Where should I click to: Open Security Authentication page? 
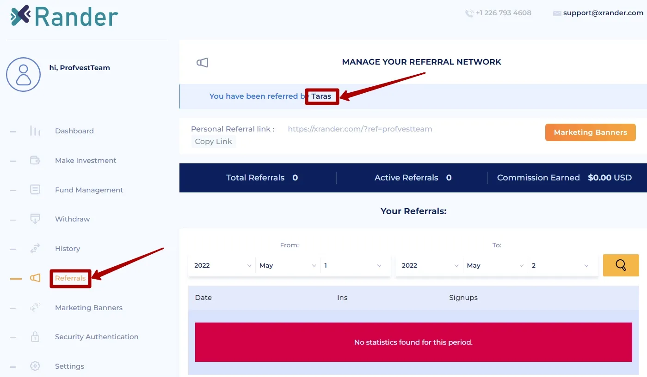(97, 337)
